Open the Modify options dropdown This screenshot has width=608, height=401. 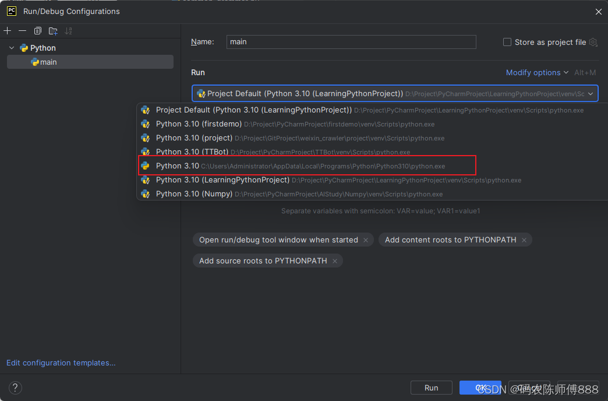537,72
